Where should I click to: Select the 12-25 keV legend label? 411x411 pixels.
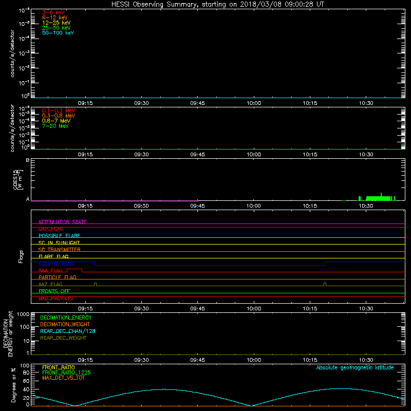point(57,23)
